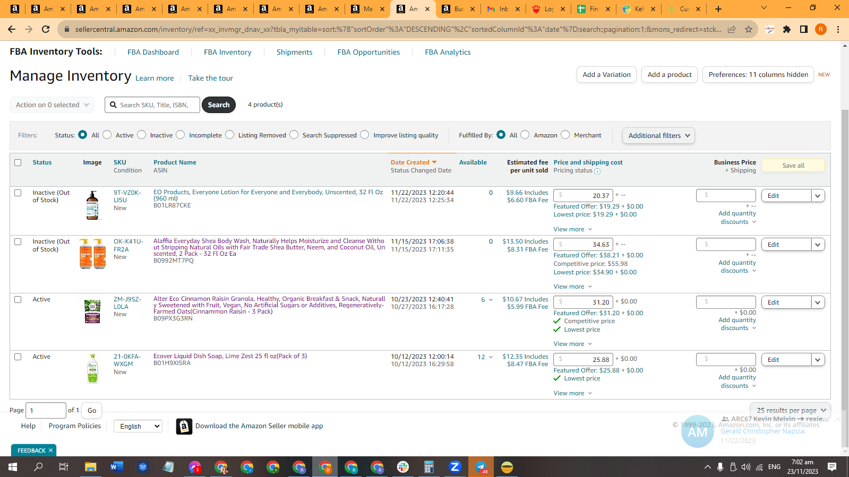849x477 pixels.
Task: Click the EO Products lotion thumbnail image
Action: pyautogui.click(x=93, y=205)
